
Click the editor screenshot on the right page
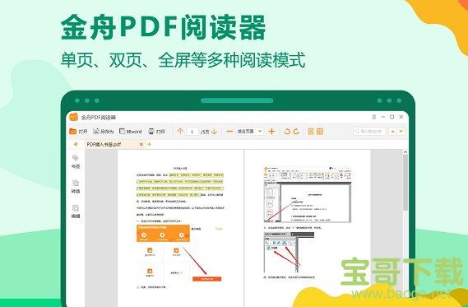point(308,194)
